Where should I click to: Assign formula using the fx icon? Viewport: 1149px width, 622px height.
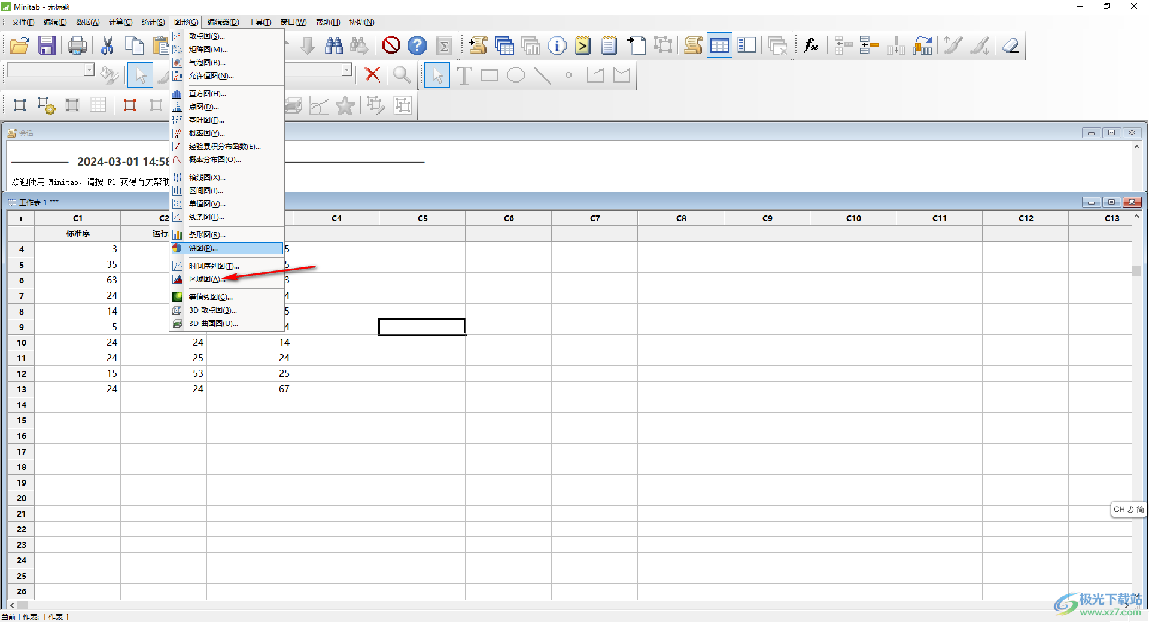[811, 45]
